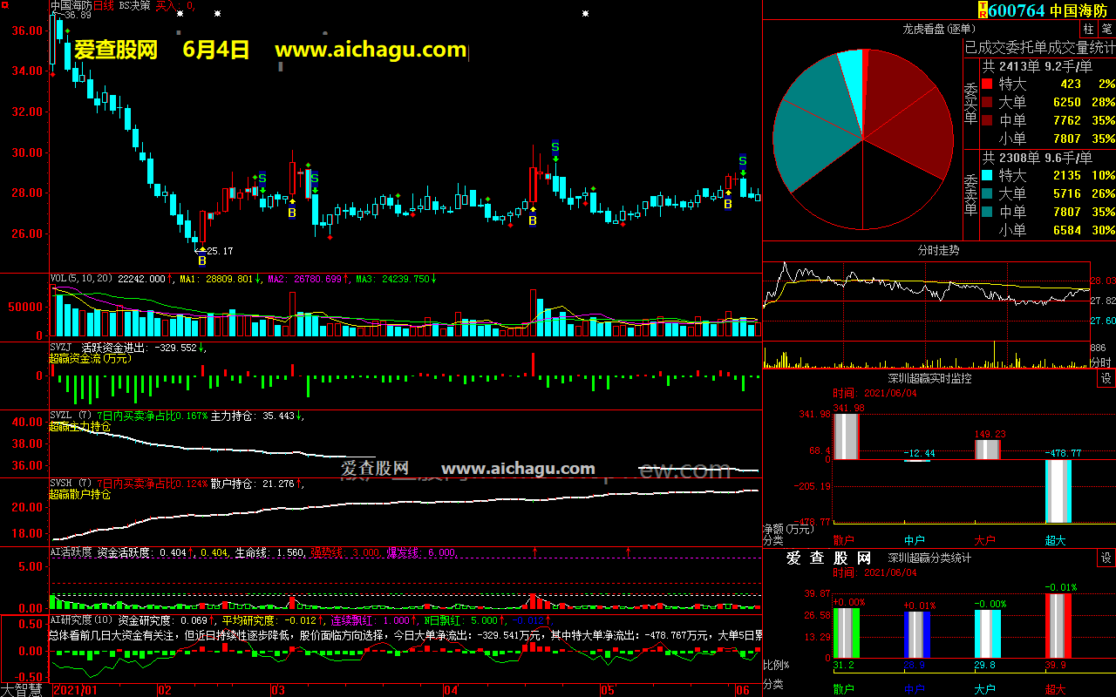1116x697 pixels.
Task: Click the 超赢资金流(万元) label
Action: coord(90,358)
